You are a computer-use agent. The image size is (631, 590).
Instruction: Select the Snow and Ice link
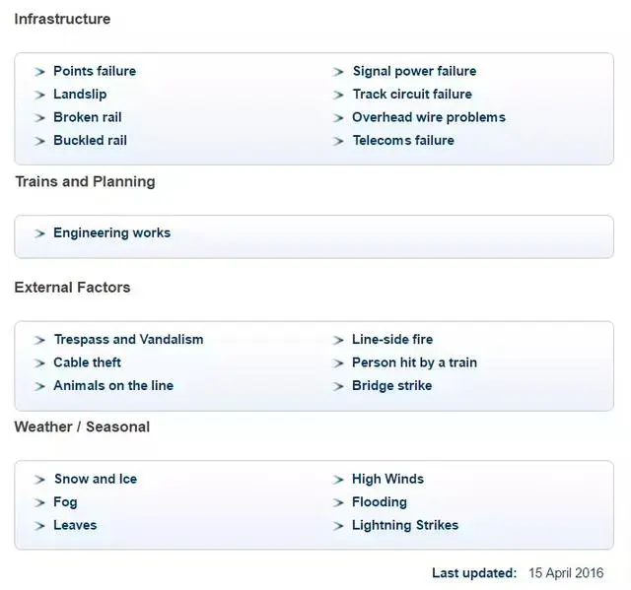point(96,479)
